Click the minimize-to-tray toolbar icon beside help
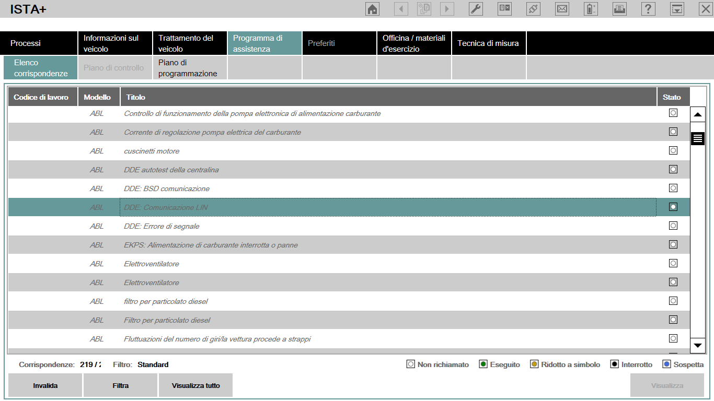The image size is (714, 401). [677, 9]
